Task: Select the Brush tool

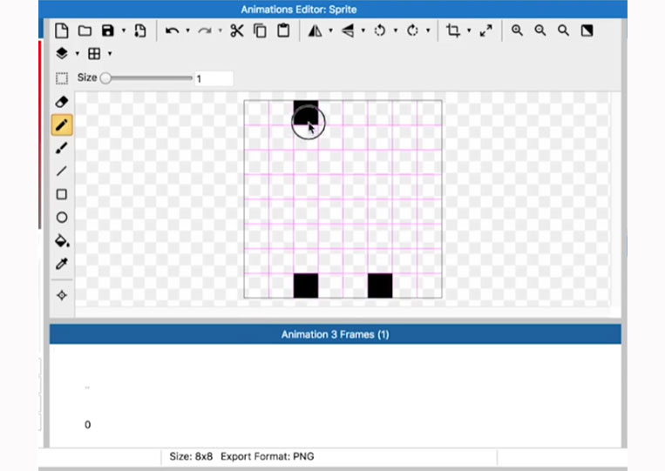Action: pyautogui.click(x=62, y=148)
